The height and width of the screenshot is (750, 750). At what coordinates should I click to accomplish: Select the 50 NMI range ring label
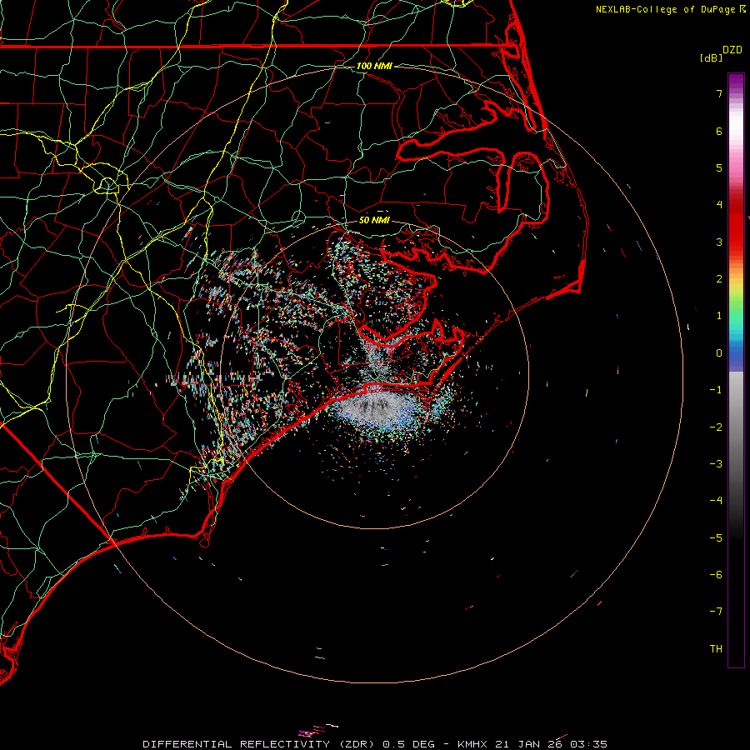pos(374,220)
